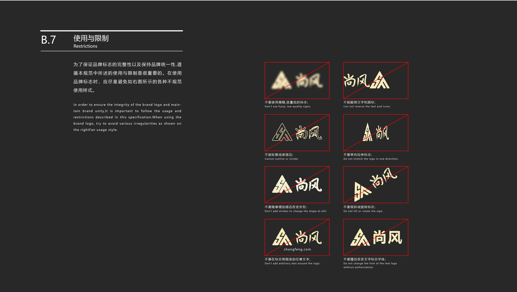Click caption '不要单向拉伸标志;'
Screen dimensions: 517x292
357,154
